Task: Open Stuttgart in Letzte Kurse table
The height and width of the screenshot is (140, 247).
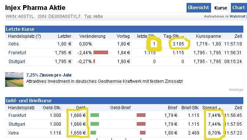Action: coord(17,62)
